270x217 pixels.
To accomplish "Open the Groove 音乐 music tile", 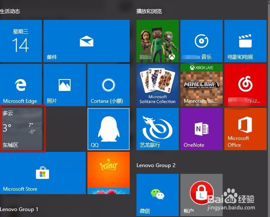I will click(202, 41).
